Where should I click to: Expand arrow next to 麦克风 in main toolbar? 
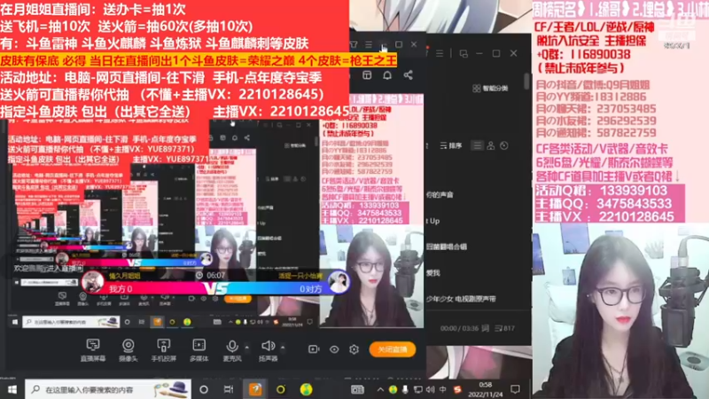[x=247, y=348]
